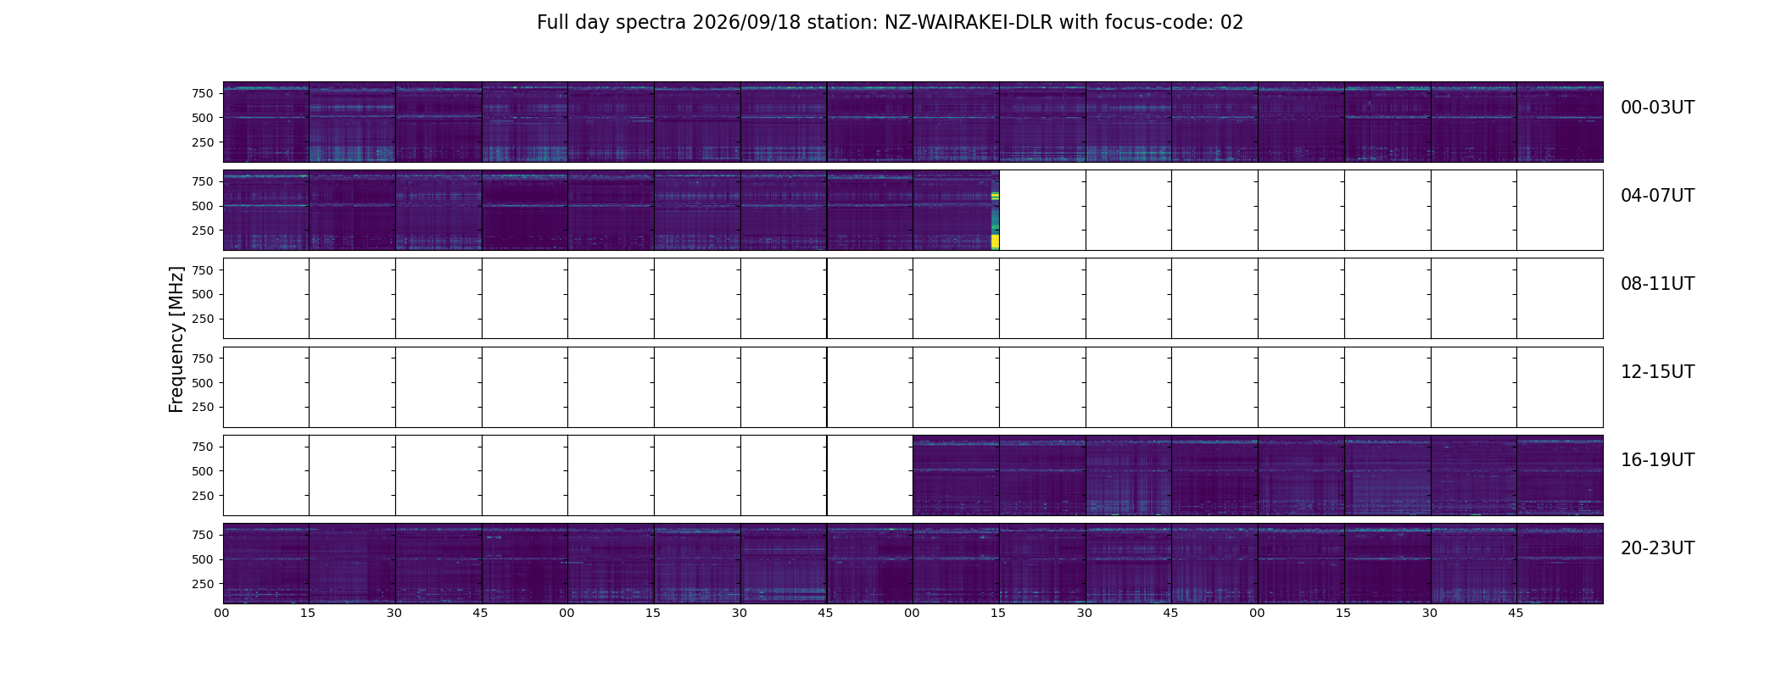Click the first spectrogram tile in 00-03UT row
The image size is (1781, 678).
coord(266,122)
